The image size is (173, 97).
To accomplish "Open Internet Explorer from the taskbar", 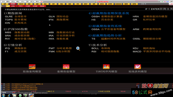I will [9, 95].
